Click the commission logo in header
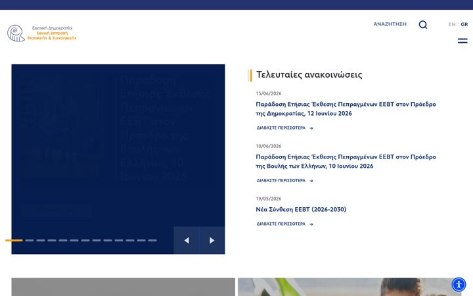Viewport: 473px width, 296px height. pos(41,34)
